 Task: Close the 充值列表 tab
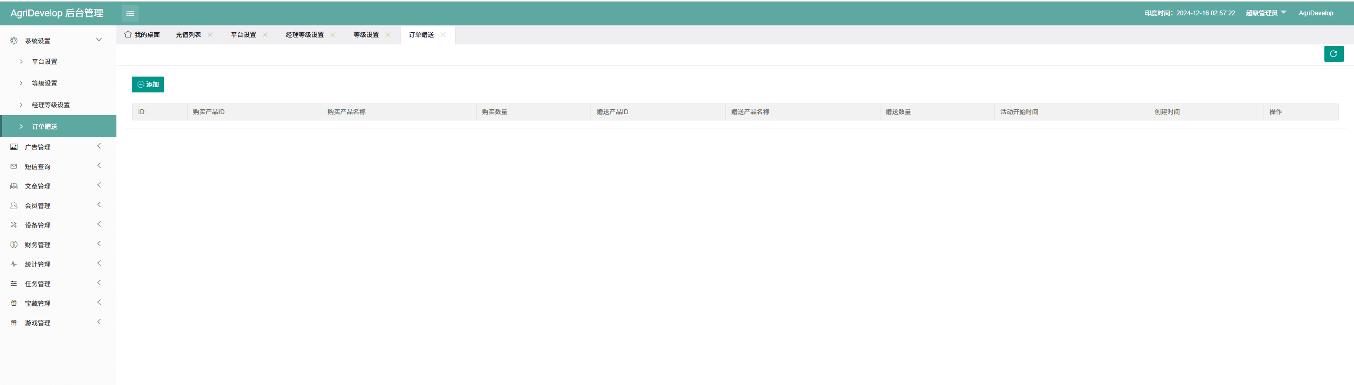click(x=210, y=35)
